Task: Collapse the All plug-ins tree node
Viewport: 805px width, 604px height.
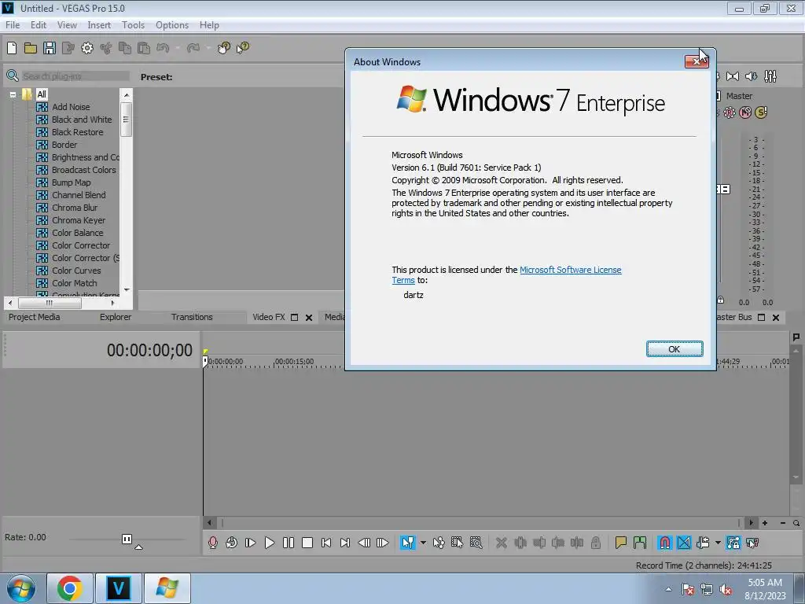Action: point(13,94)
